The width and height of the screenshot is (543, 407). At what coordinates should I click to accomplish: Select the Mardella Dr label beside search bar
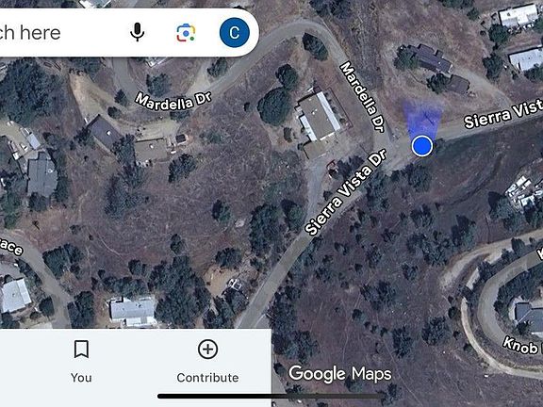click(x=173, y=102)
